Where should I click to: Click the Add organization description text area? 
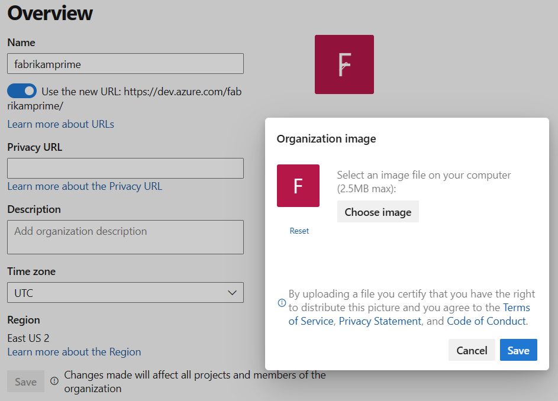tap(125, 237)
